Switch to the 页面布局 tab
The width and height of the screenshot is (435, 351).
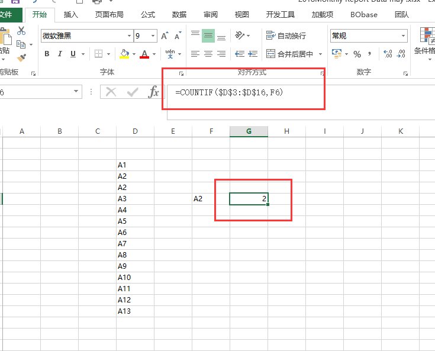click(x=109, y=15)
